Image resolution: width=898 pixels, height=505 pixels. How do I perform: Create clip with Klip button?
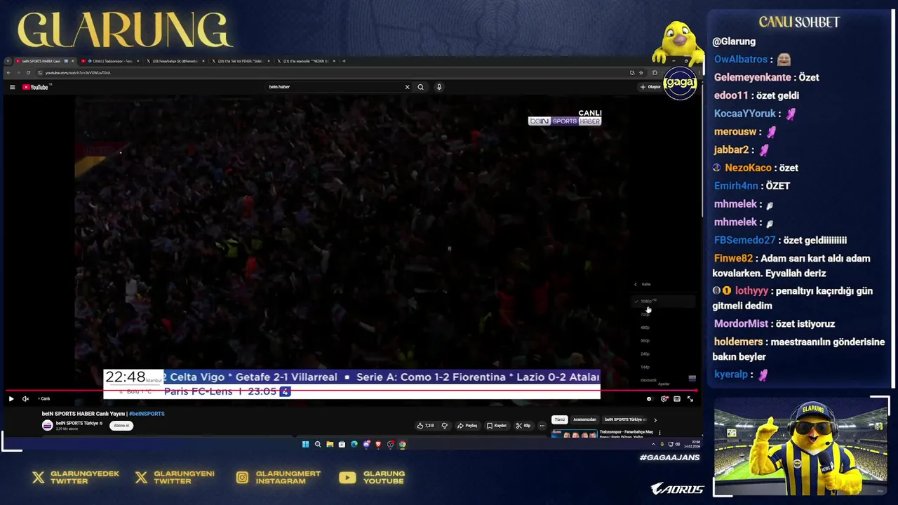pyautogui.click(x=523, y=426)
